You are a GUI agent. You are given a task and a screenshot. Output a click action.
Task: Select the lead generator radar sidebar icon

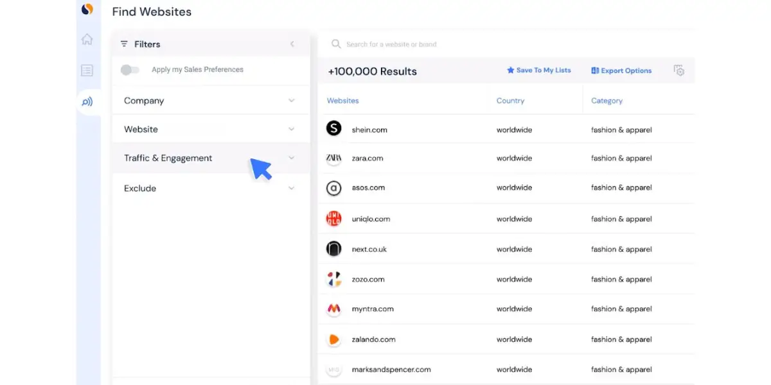[x=87, y=102]
